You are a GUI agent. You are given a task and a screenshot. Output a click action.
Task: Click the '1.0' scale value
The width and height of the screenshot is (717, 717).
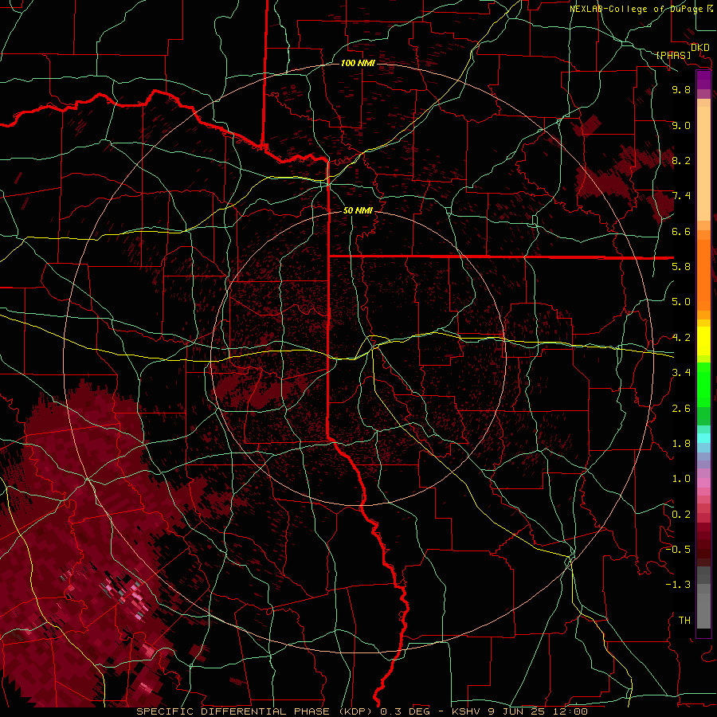(681, 479)
